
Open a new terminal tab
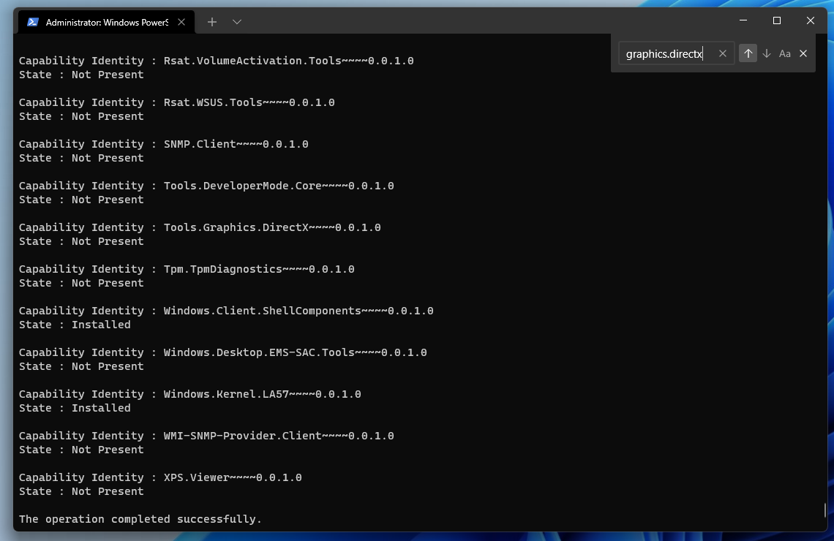(x=212, y=22)
